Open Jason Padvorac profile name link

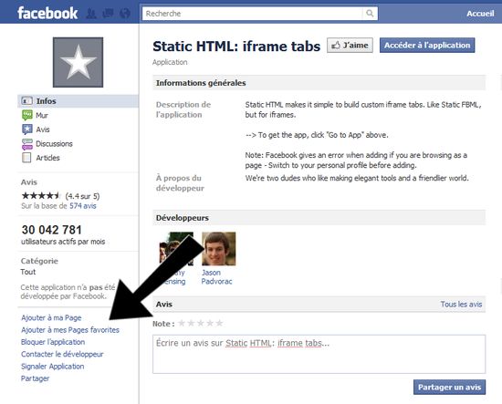click(x=216, y=277)
